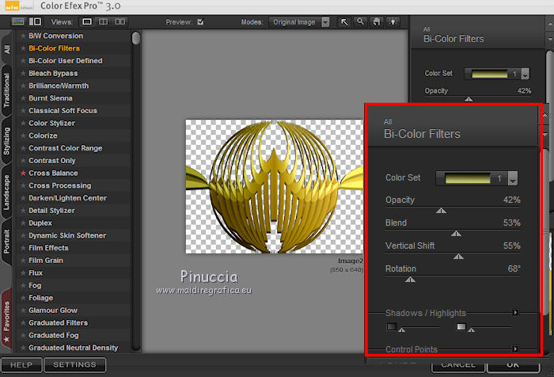This screenshot has width=554, height=377.
Task: Click the star beside Fog
Action: (x=23, y=285)
